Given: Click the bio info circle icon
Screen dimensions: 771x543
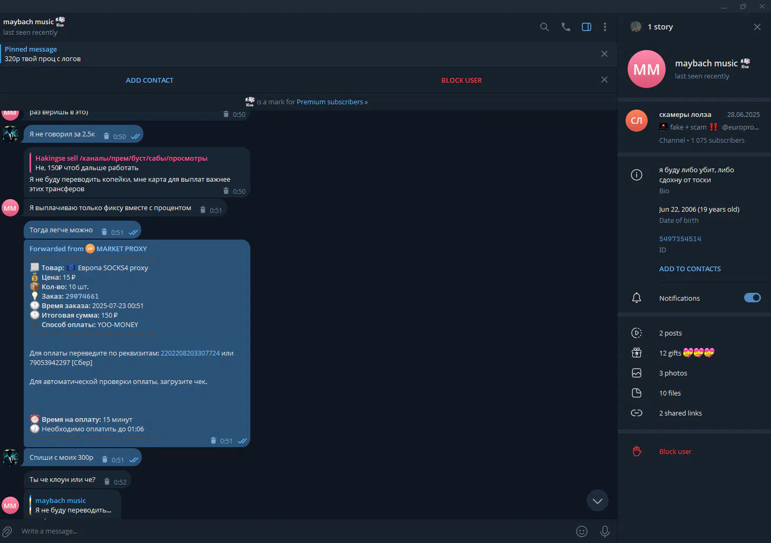Looking at the screenshot, I should [637, 175].
